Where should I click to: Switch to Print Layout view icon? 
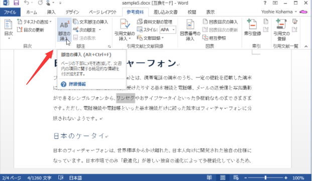[x=223, y=177]
